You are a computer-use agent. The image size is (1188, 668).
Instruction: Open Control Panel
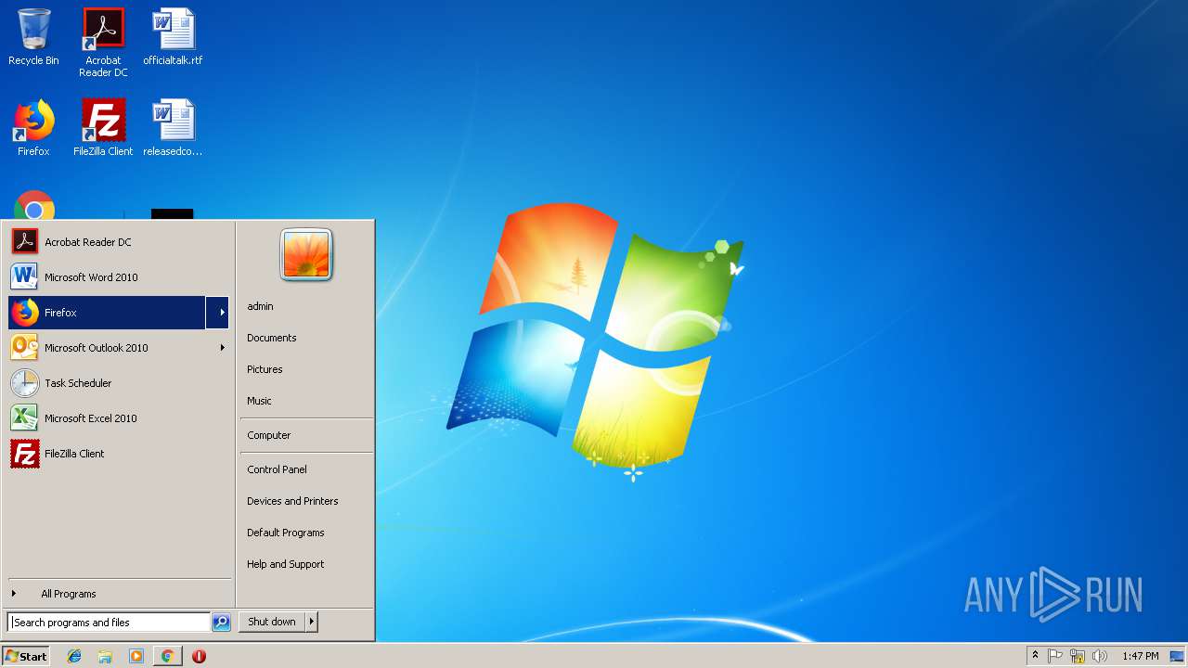pos(305,469)
